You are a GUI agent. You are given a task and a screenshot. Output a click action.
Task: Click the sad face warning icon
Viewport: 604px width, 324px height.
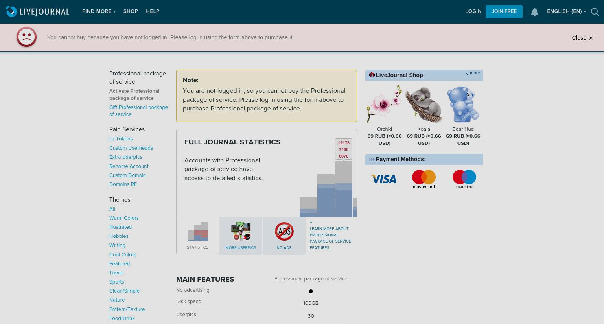pos(26,37)
